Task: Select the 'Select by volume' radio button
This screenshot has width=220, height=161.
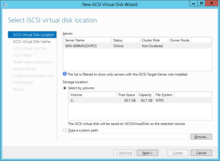Action: click(x=65, y=88)
